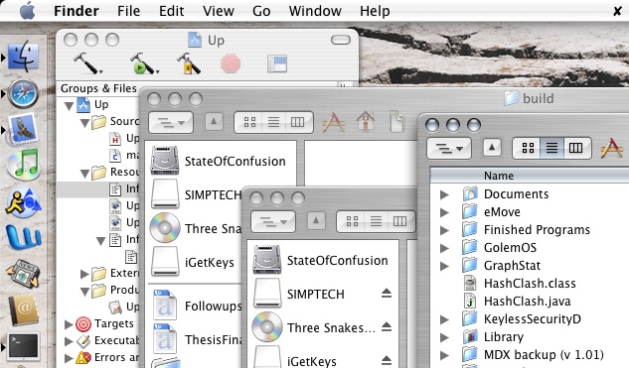Open Finder from the Dock
Viewport: 629px width, 368px height.
tap(24, 57)
